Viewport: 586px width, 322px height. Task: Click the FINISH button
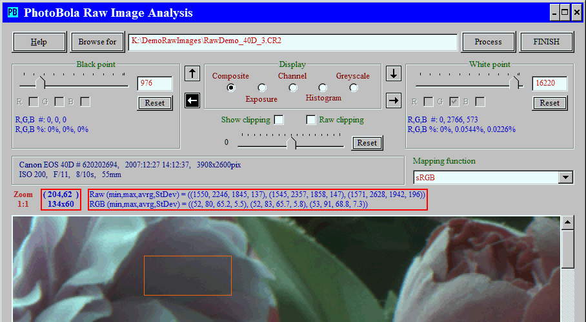tap(547, 42)
